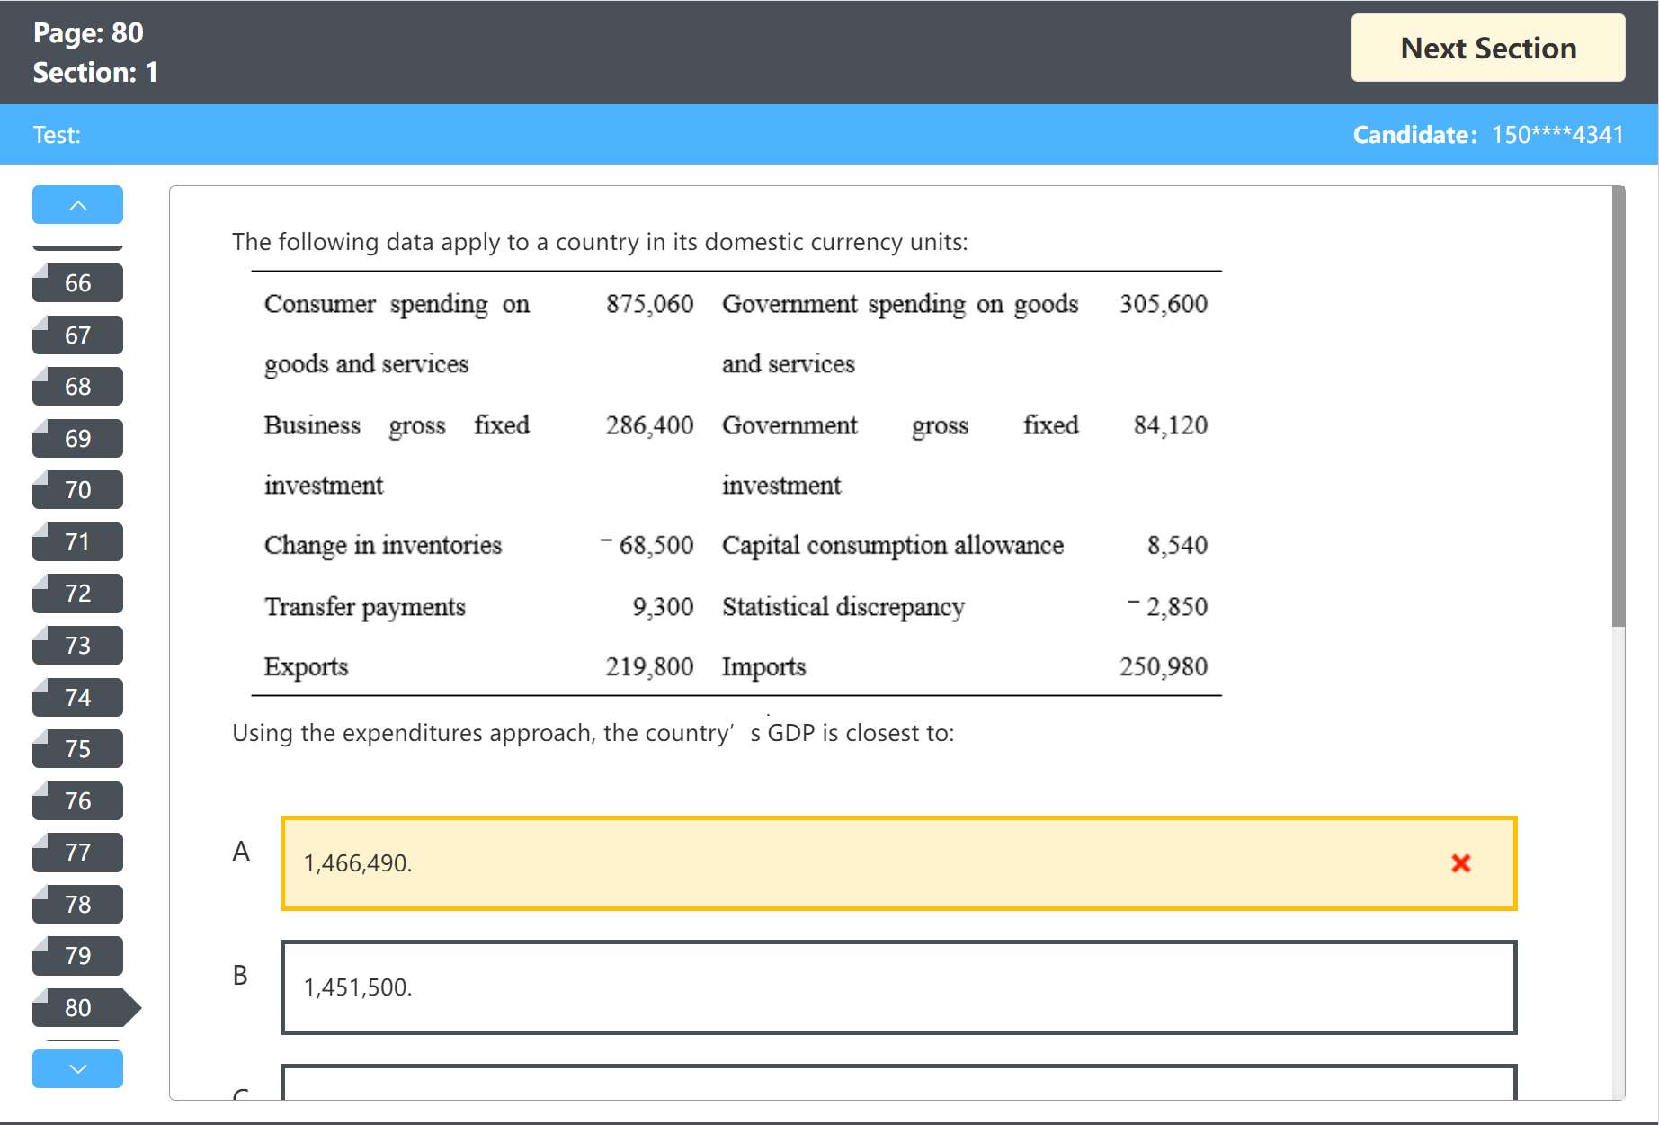Click the Test: label in blue bar
This screenshot has width=1659, height=1125.
pyautogui.click(x=57, y=135)
